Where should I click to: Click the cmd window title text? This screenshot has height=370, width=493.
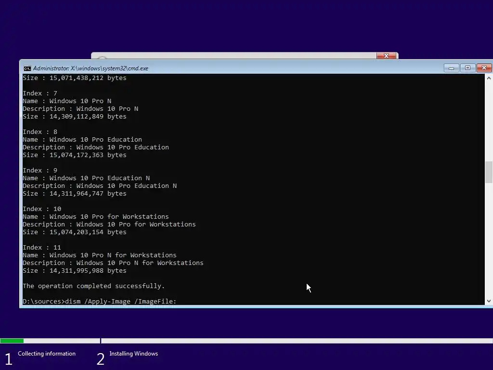[91, 68]
